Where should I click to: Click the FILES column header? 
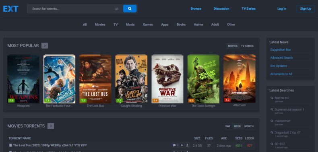[x=209, y=138]
